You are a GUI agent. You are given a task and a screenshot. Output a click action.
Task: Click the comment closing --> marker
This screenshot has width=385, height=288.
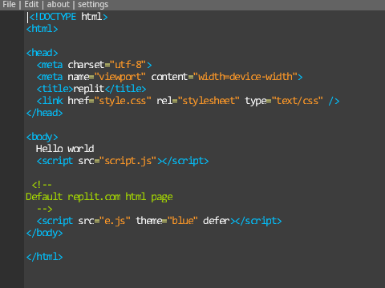click(45, 209)
